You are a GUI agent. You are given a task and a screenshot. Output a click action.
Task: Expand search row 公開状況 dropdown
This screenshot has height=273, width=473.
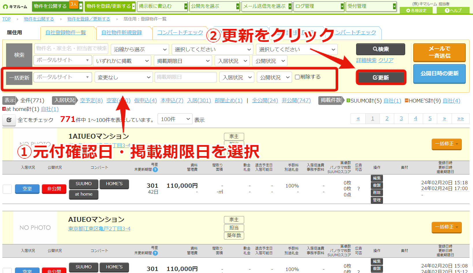270,61
